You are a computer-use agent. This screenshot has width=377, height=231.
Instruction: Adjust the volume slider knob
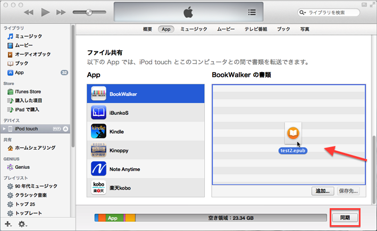pos(89,12)
